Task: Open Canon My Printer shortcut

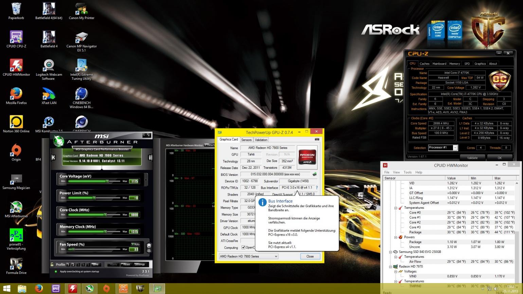Action: (x=82, y=11)
